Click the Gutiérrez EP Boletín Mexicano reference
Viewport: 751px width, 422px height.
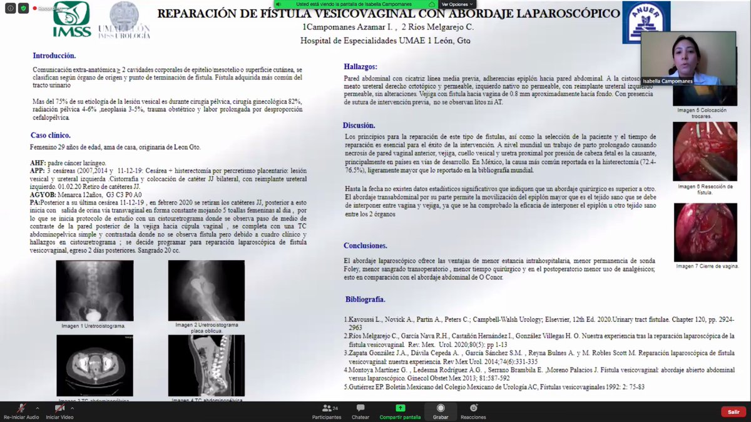494,387
